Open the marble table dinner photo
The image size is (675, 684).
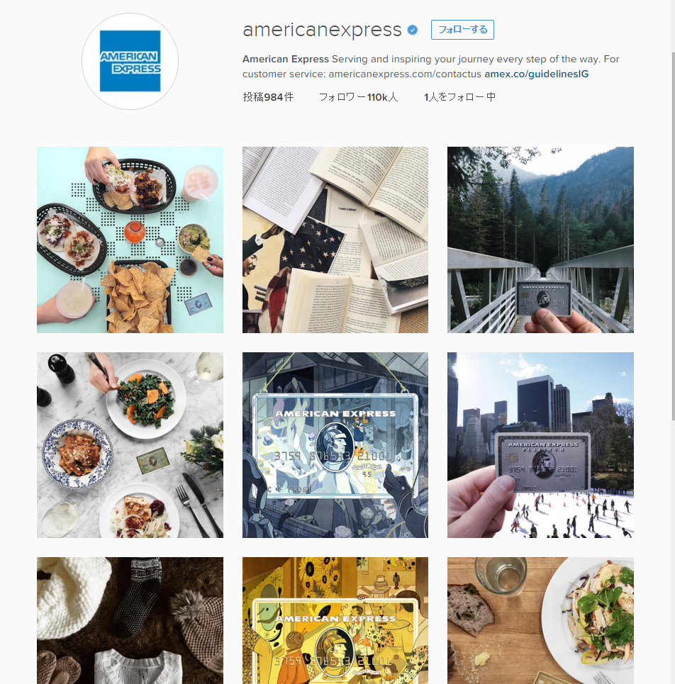[130, 445]
